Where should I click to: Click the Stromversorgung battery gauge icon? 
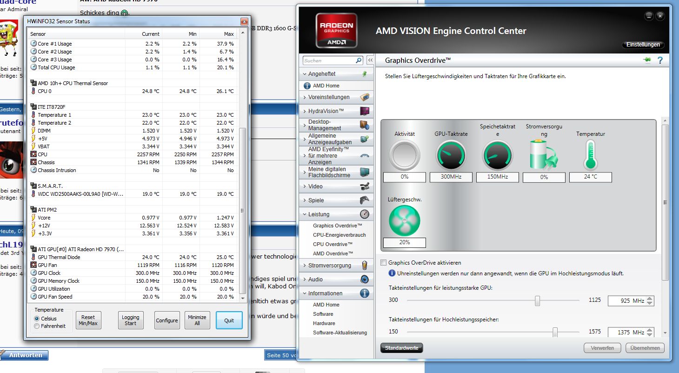click(543, 155)
